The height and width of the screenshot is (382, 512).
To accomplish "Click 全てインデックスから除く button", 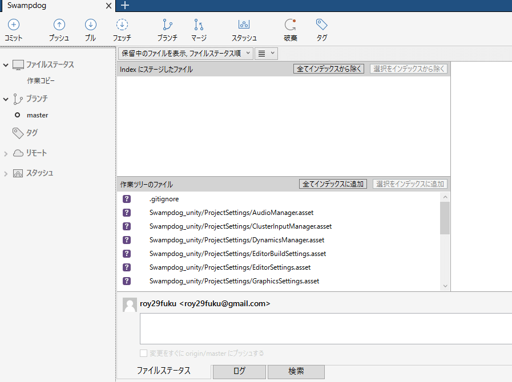I will pos(329,69).
